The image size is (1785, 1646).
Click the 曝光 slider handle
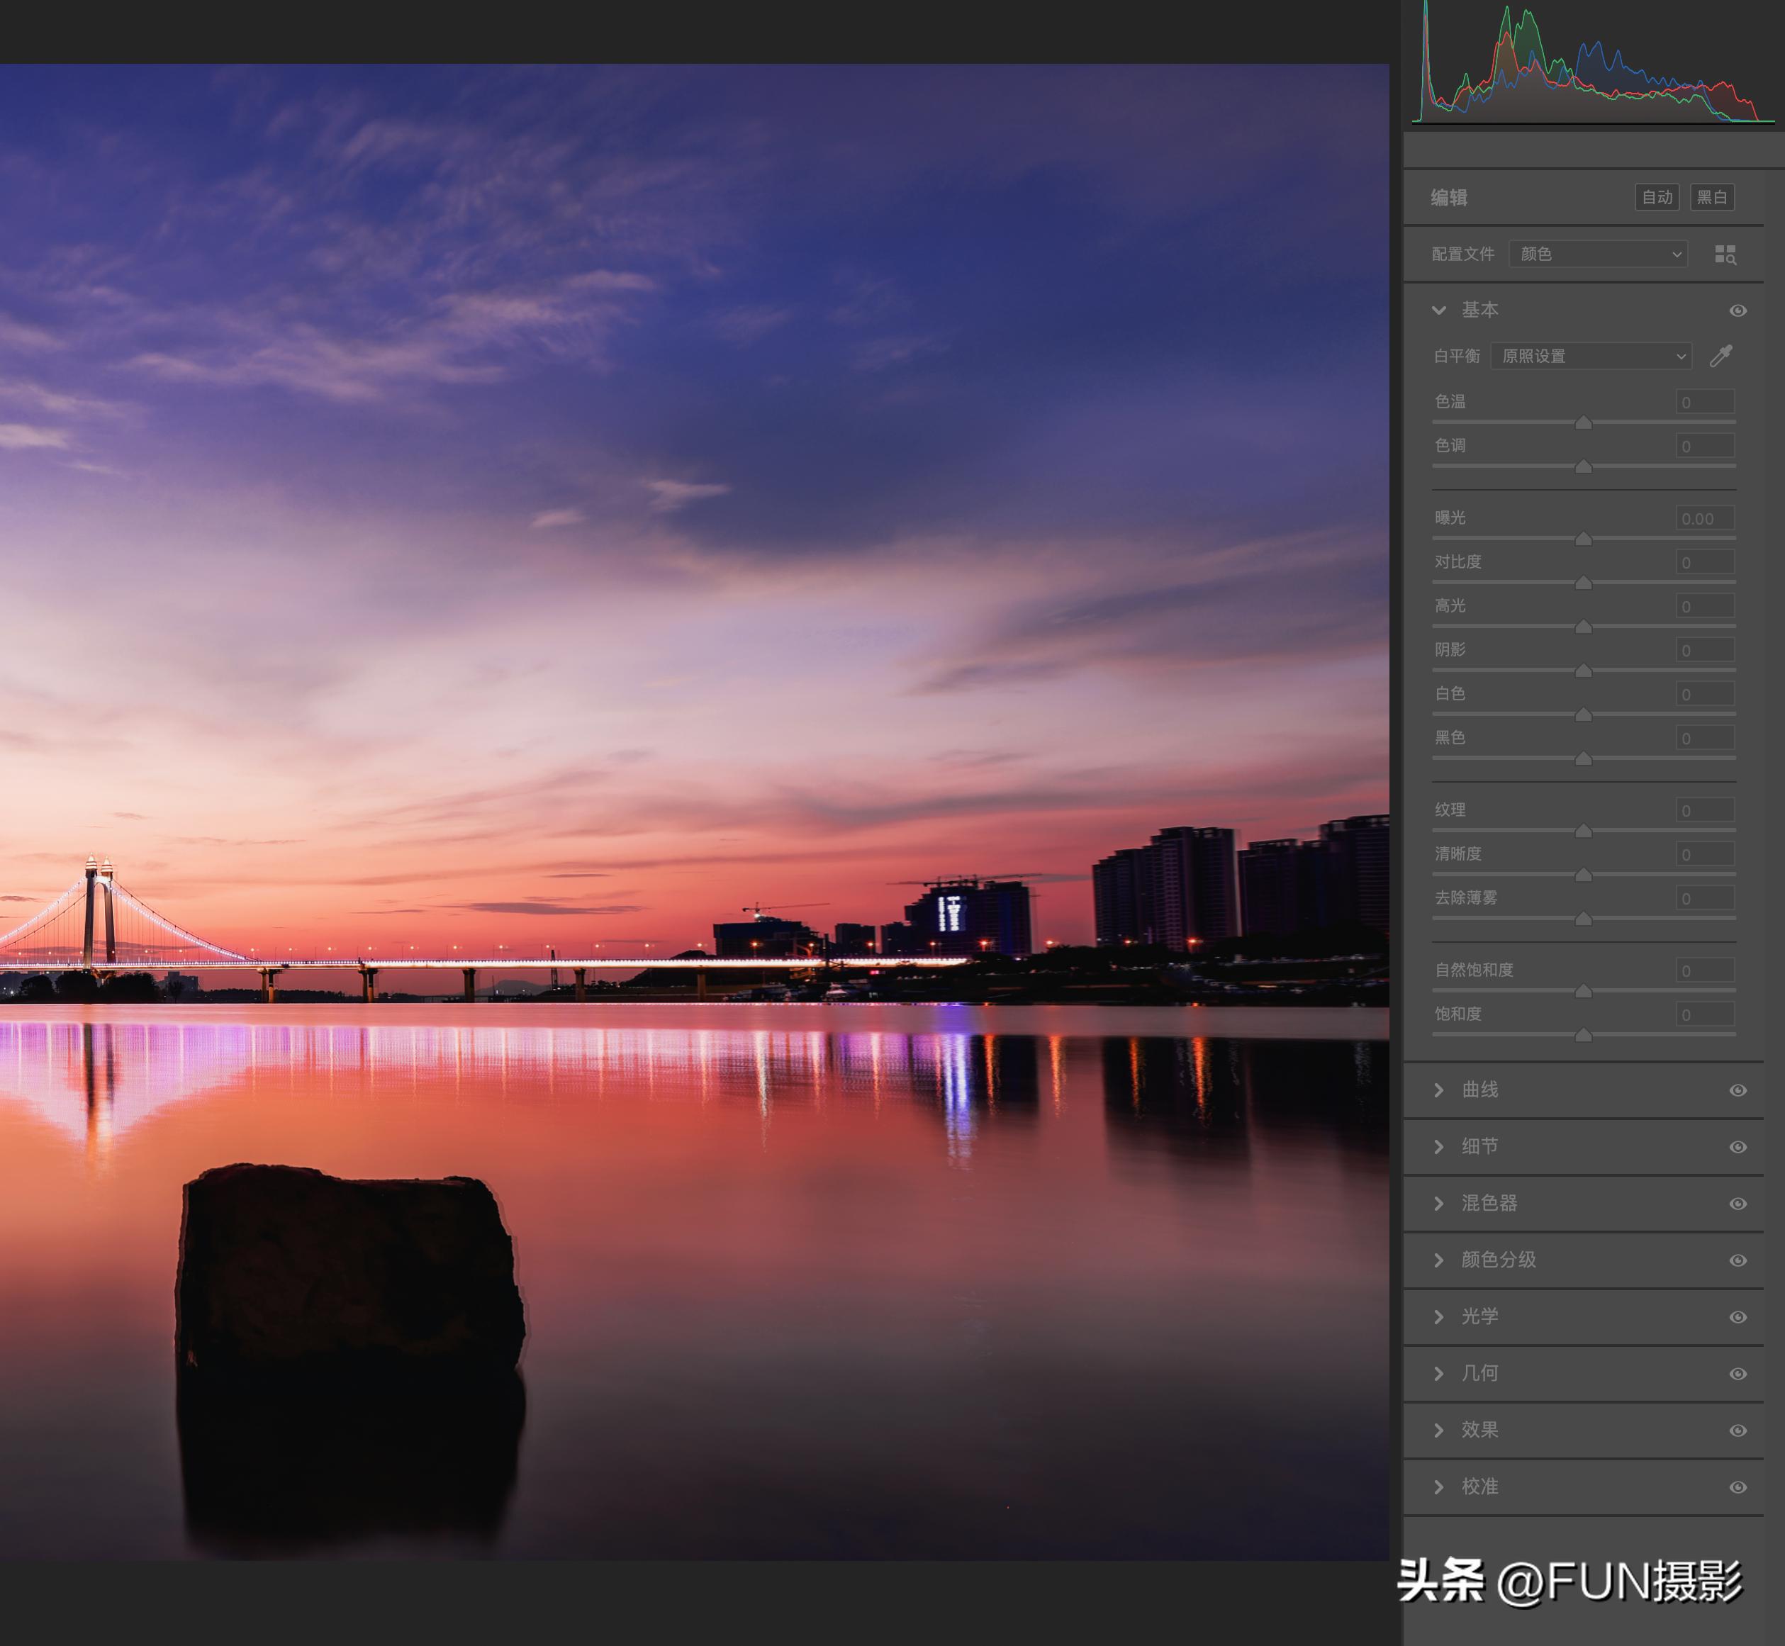(1584, 539)
